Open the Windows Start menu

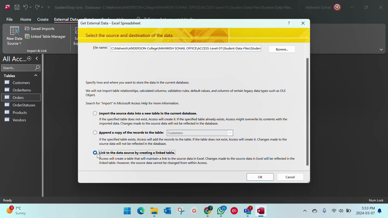[127, 211]
